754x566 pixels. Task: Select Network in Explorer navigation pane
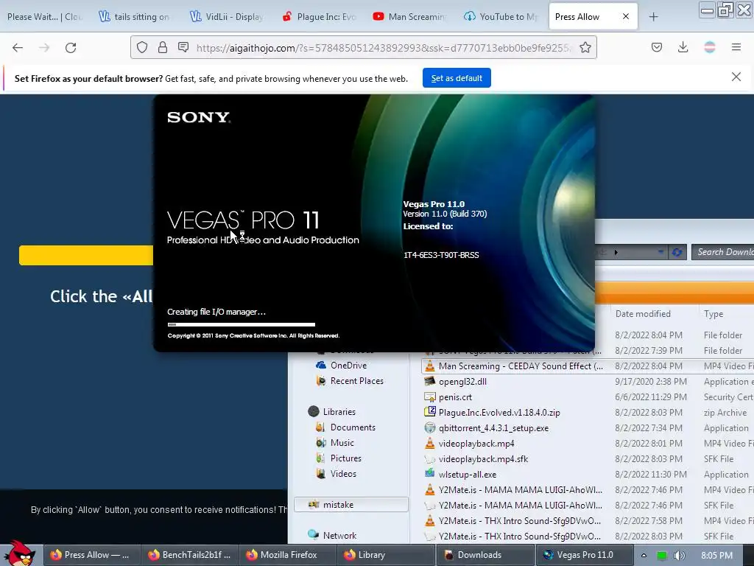[339, 535]
